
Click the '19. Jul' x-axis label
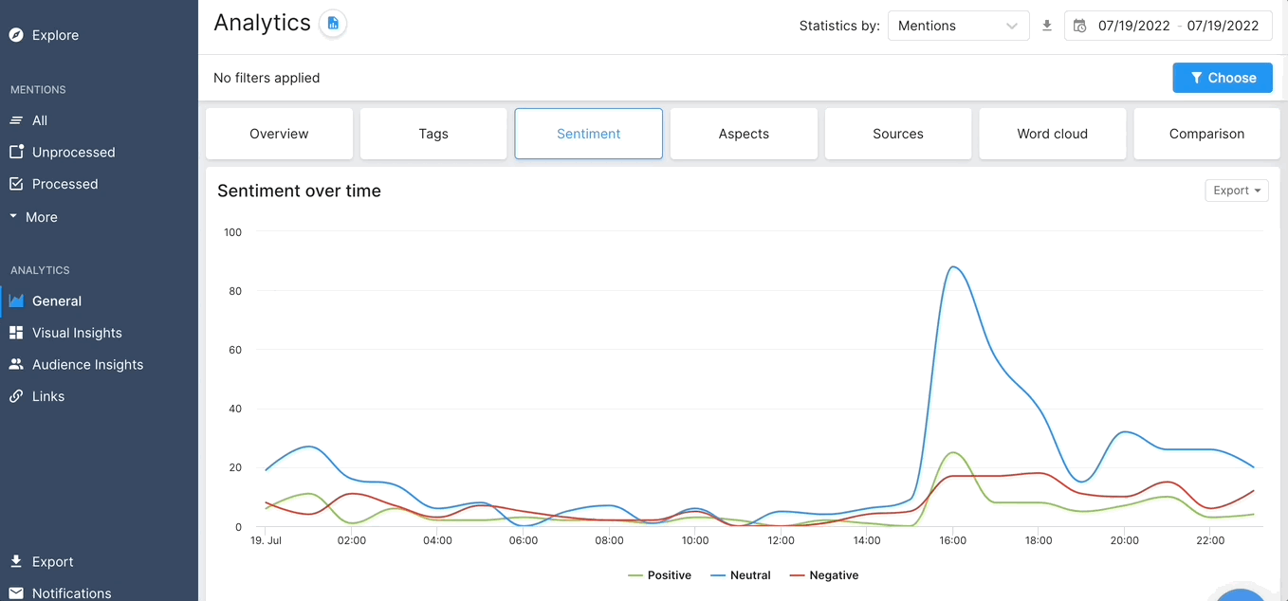(267, 540)
